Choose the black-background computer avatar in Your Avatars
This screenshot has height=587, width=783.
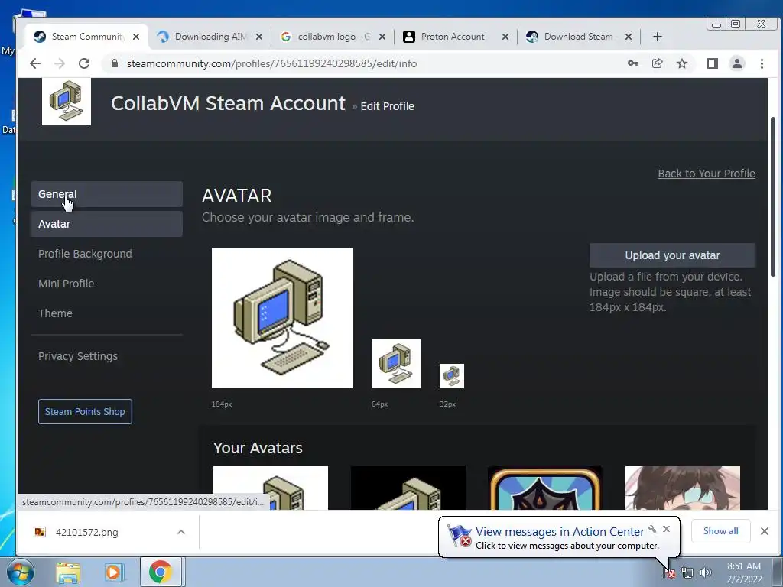click(408, 488)
